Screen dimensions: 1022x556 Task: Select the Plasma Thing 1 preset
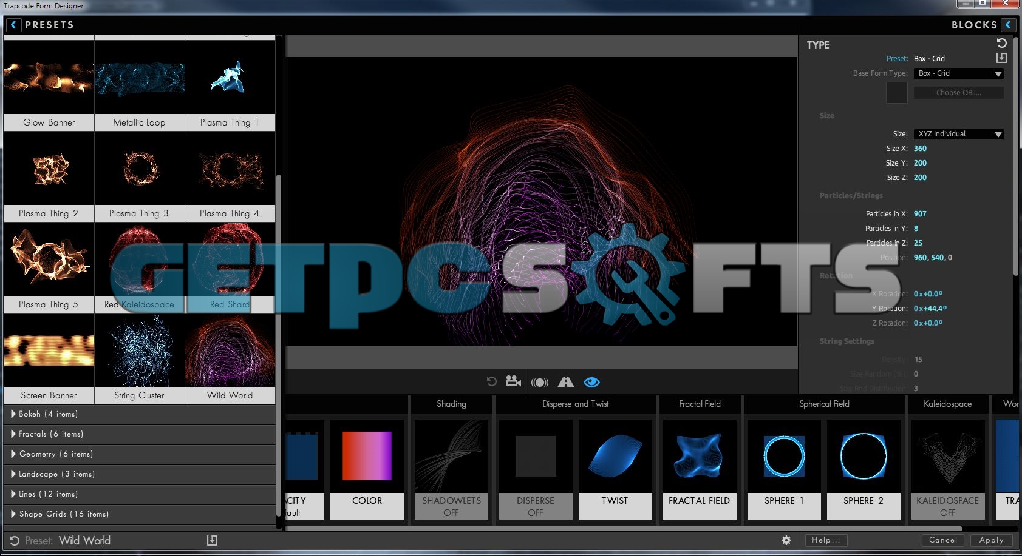(230, 86)
